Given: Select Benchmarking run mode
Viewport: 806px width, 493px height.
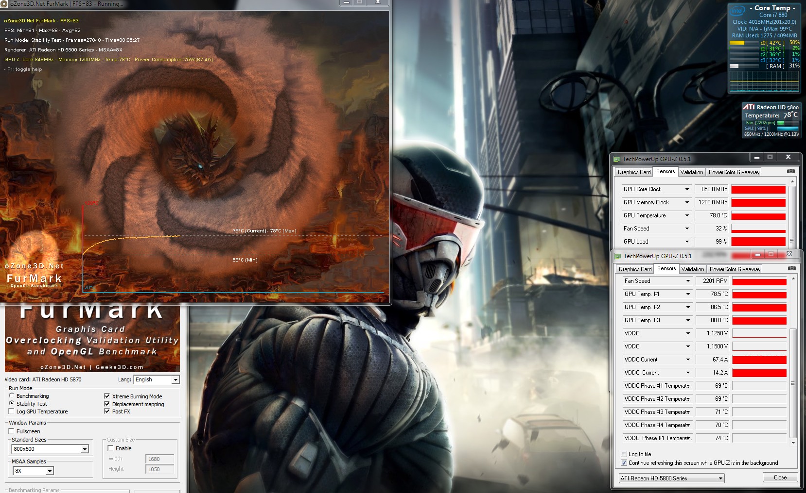Looking at the screenshot, I should [12, 396].
